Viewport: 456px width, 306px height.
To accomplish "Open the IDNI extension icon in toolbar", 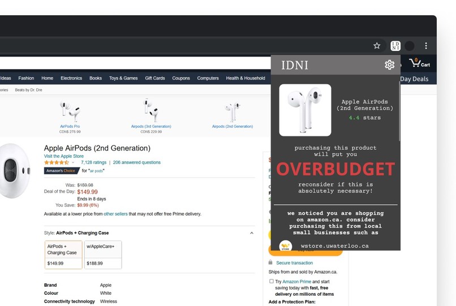I will coord(395,46).
